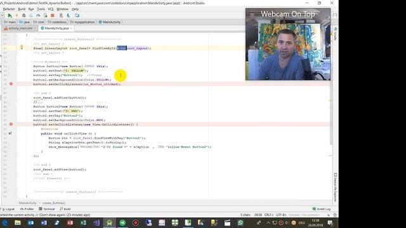
Task: Start debugging with the bug icon
Action: tap(24, 16)
